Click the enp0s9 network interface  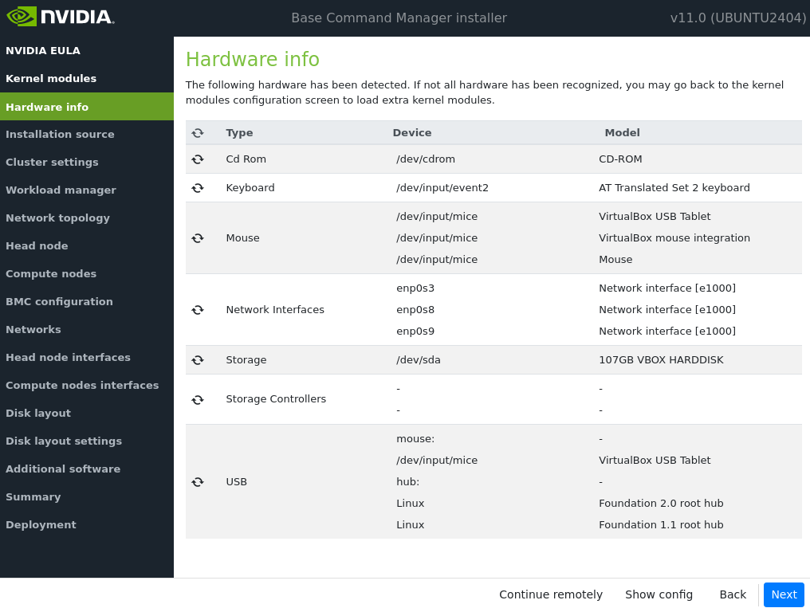[415, 331]
